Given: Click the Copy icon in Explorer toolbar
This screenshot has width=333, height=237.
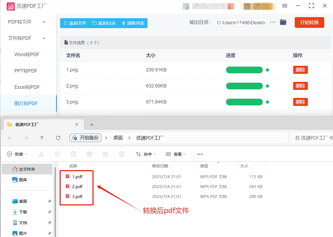Looking at the screenshot, I should coord(57,154).
